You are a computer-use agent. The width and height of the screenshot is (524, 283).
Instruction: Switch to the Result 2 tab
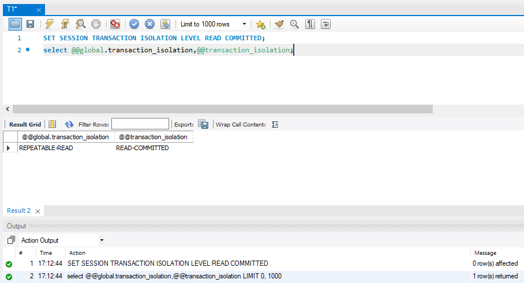pyautogui.click(x=18, y=211)
